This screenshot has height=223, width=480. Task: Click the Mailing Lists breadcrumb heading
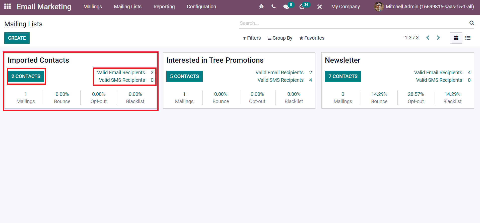coord(23,24)
